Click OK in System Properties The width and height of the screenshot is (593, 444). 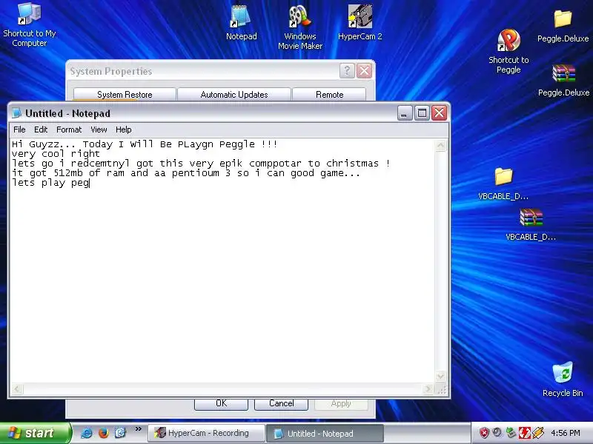(x=221, y=403)
